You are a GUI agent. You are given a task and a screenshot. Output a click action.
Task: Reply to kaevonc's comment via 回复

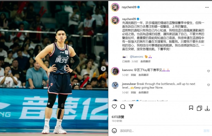(x=133, y=75)
